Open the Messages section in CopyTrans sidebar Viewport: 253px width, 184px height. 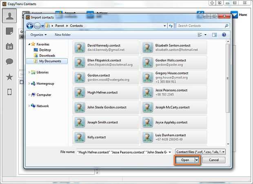tap(9, 61)
